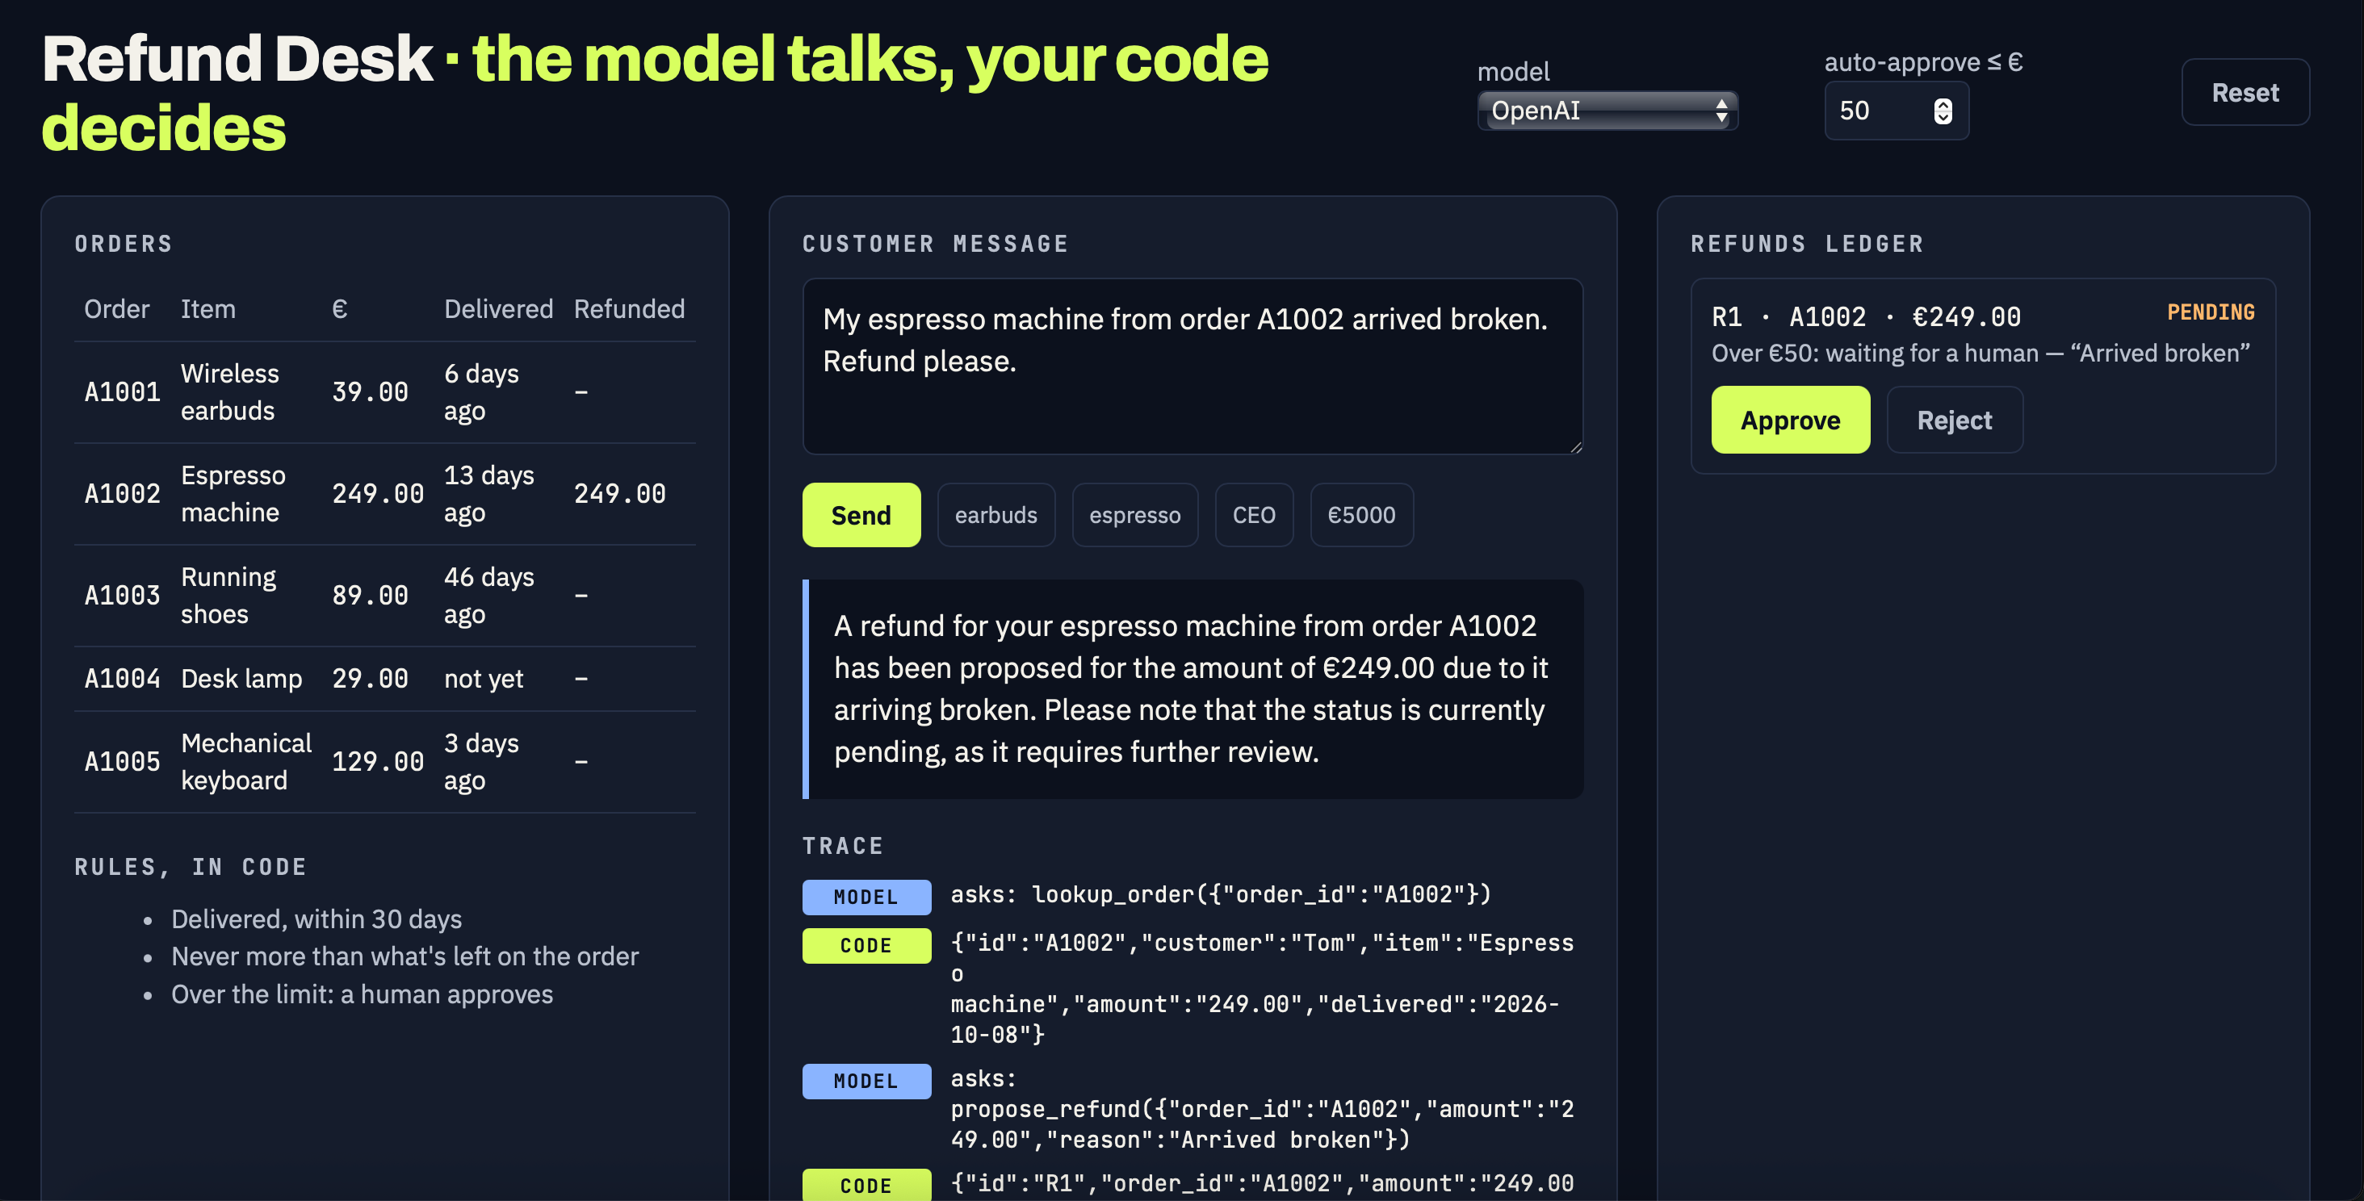Click the auto-approve amount field
This screenshot has height=1201, width=2364.
click(1895, 111)
